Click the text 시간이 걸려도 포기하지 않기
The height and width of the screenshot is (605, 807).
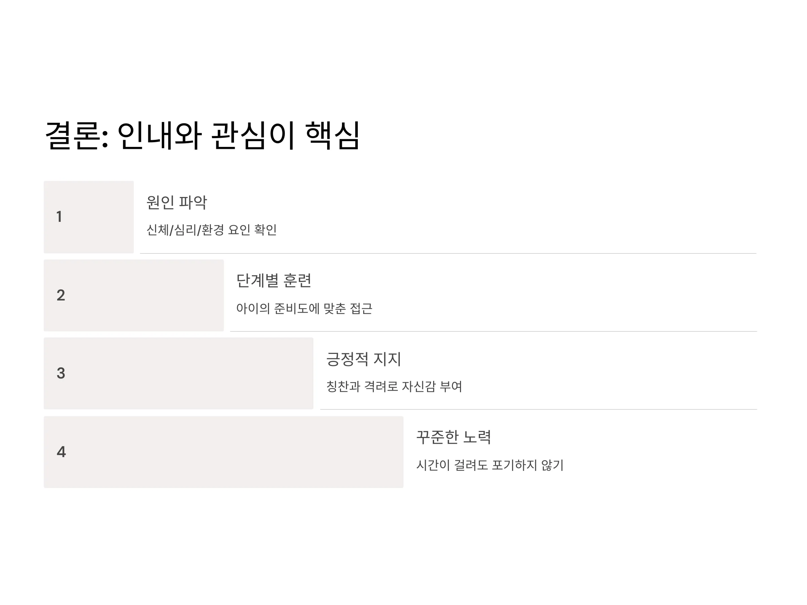coord(490,465)
